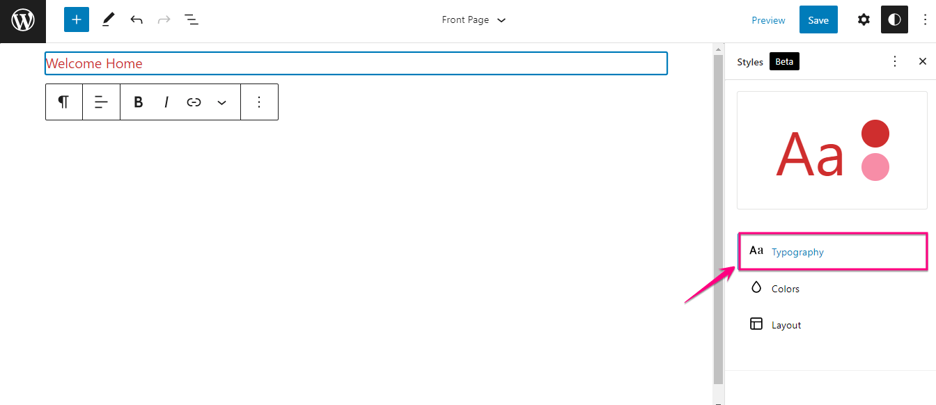The image size is (936, 405).
Task: Click the Styles panel title
Action: (x=750, y=62)
